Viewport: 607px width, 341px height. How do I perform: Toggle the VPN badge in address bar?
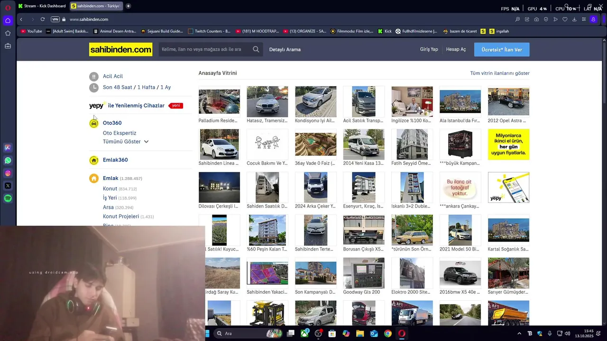(55, 19)
